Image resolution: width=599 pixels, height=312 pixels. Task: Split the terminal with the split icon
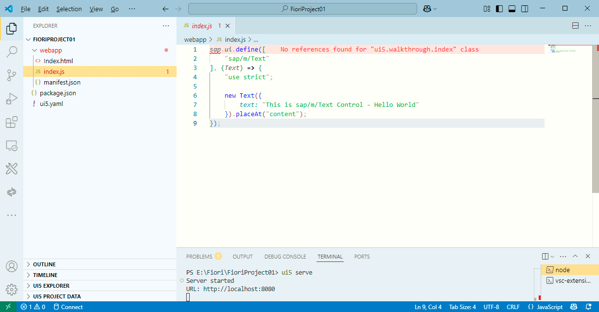(545, 257)
